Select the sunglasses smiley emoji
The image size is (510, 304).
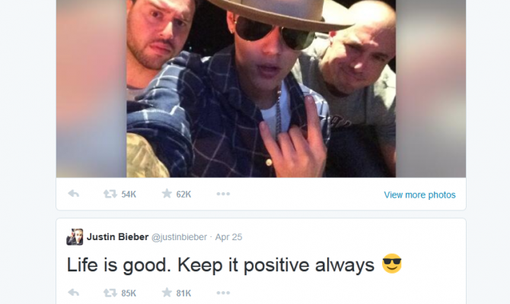tap(391, 264)
